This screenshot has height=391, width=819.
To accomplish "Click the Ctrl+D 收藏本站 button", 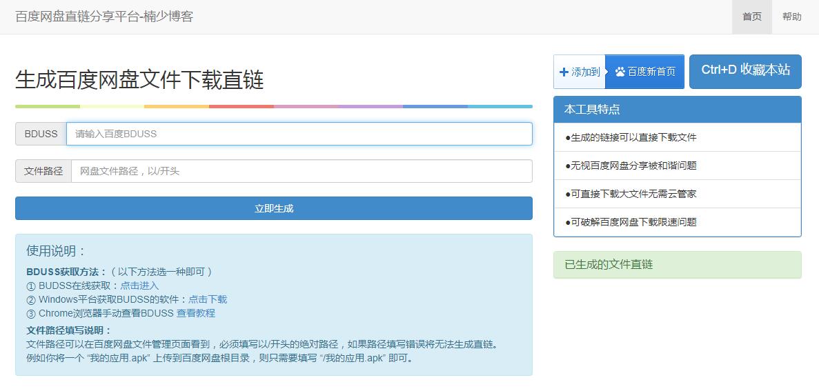I will (745, 72).
